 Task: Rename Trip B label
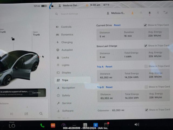coord(100,87)
